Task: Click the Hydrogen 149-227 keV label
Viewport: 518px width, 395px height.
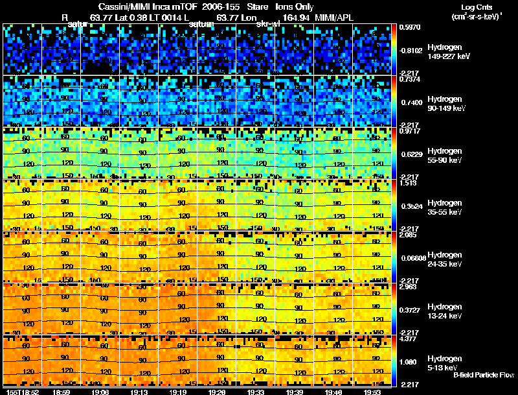Action: coord(448,52)
